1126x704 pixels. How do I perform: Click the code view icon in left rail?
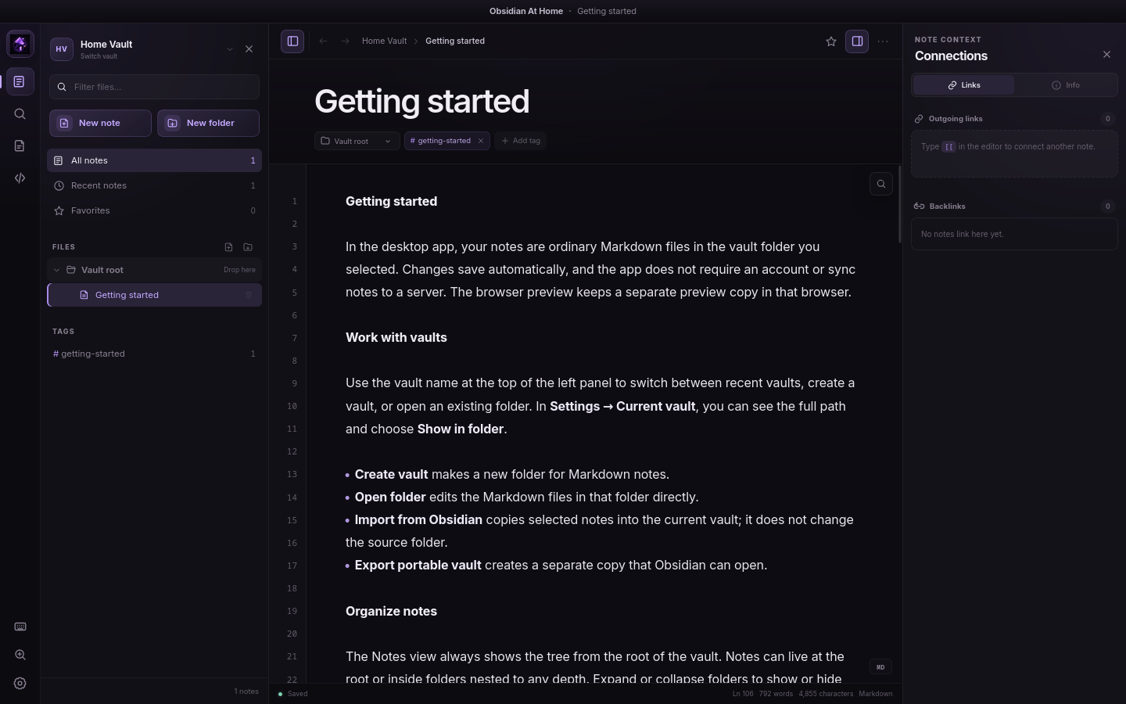[20, 178]
